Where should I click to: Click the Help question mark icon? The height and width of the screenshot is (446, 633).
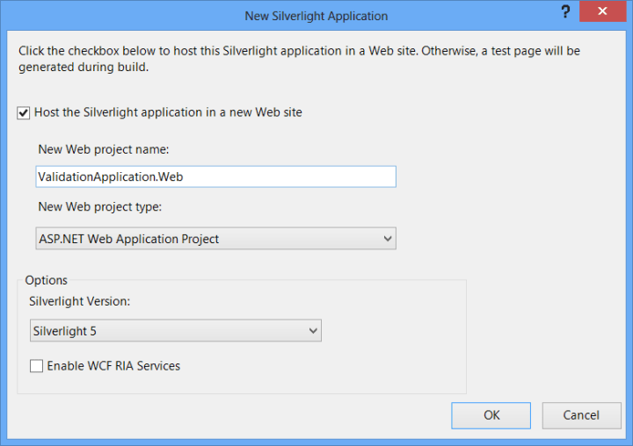[x=566, y=13]
